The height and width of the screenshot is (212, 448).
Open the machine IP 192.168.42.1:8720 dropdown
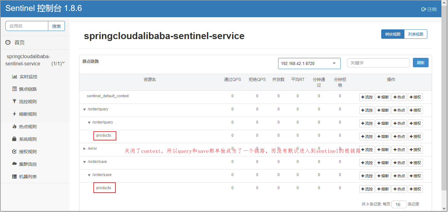[x=309, y=63]
